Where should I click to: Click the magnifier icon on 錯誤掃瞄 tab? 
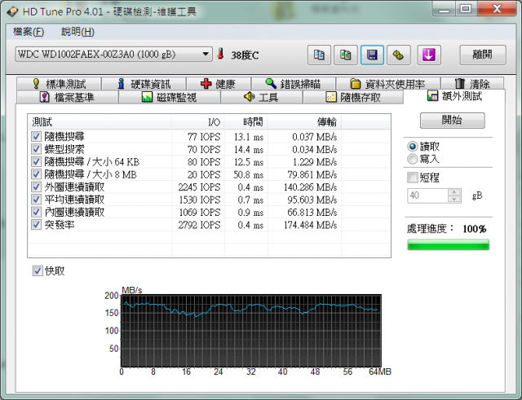pyautogui.click(x=271, y=84)
